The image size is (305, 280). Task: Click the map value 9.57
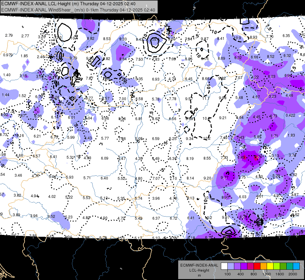[x=189, y=99]
